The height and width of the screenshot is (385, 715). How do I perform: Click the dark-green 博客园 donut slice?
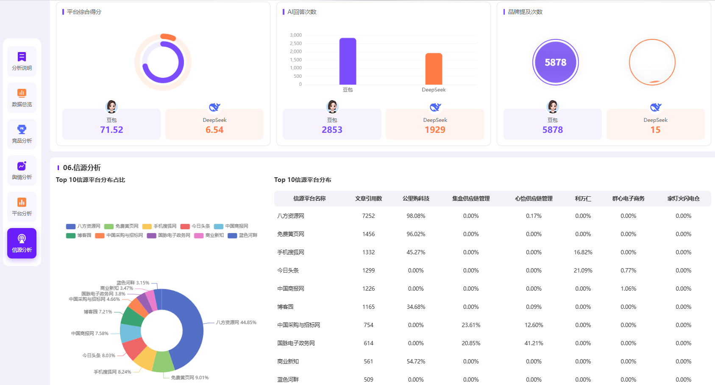[134, 318]
